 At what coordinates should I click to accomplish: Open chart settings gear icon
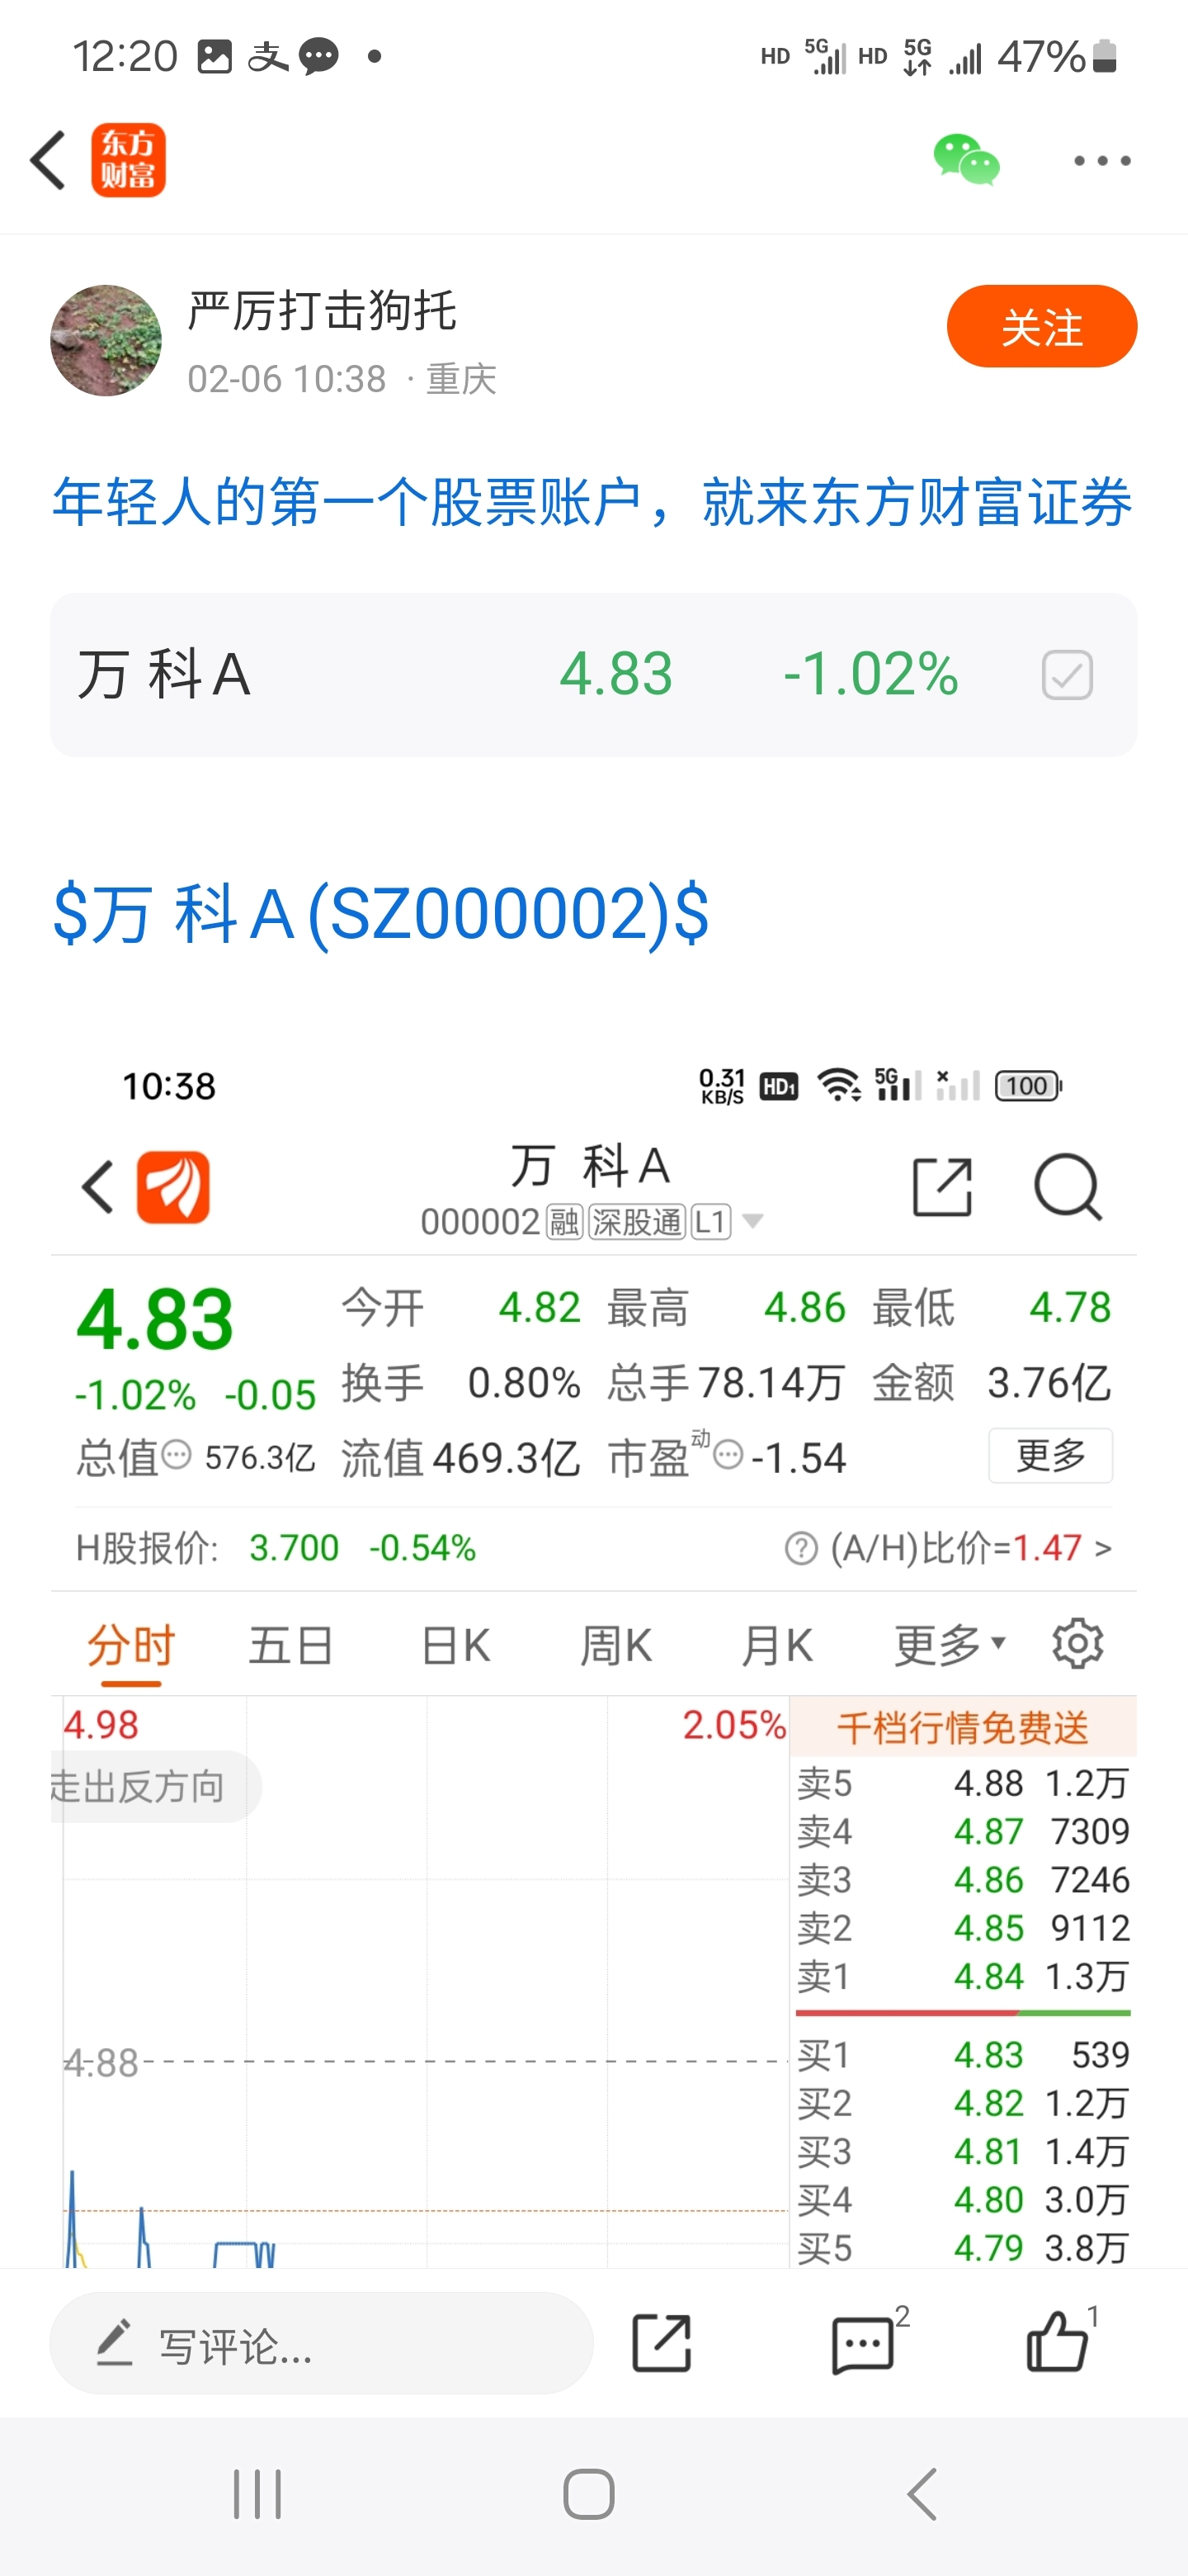coord(1077,1643)
